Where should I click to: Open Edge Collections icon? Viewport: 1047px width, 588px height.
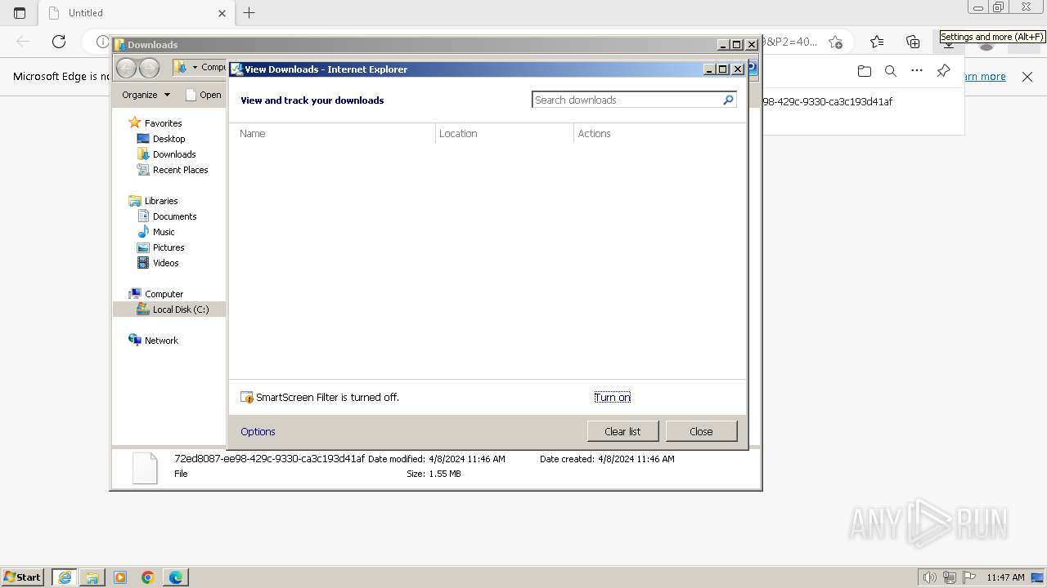913,42
